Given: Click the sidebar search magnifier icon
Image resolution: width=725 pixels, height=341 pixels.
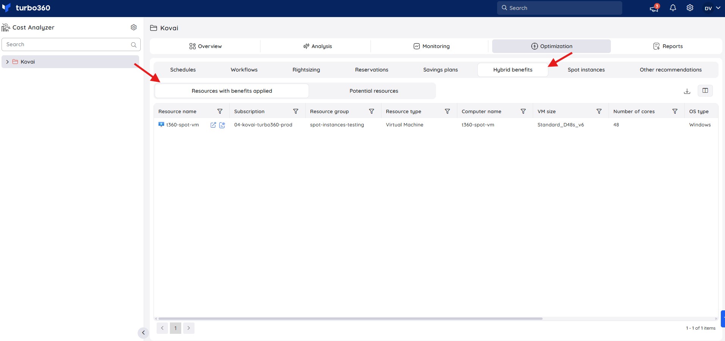Looking at the screenshot, I should 134,45.
